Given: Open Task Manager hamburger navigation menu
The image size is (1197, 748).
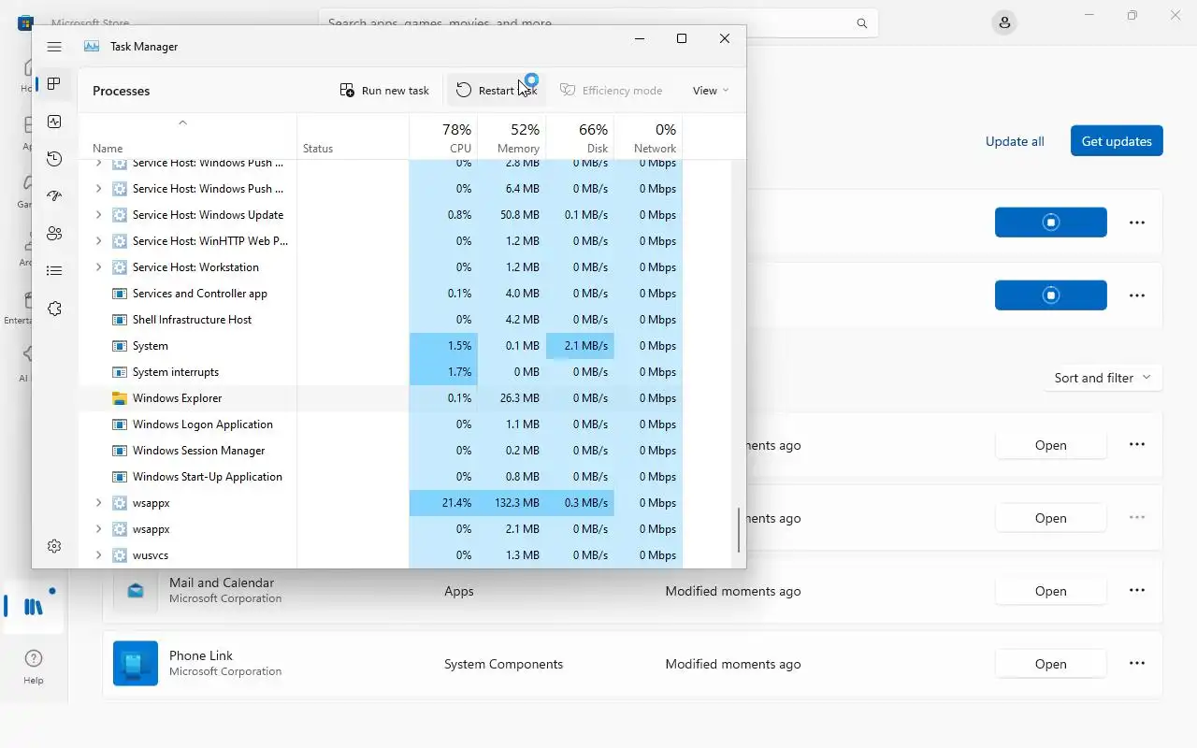Looking at the screenshot, I should click(x=54, y=47).
